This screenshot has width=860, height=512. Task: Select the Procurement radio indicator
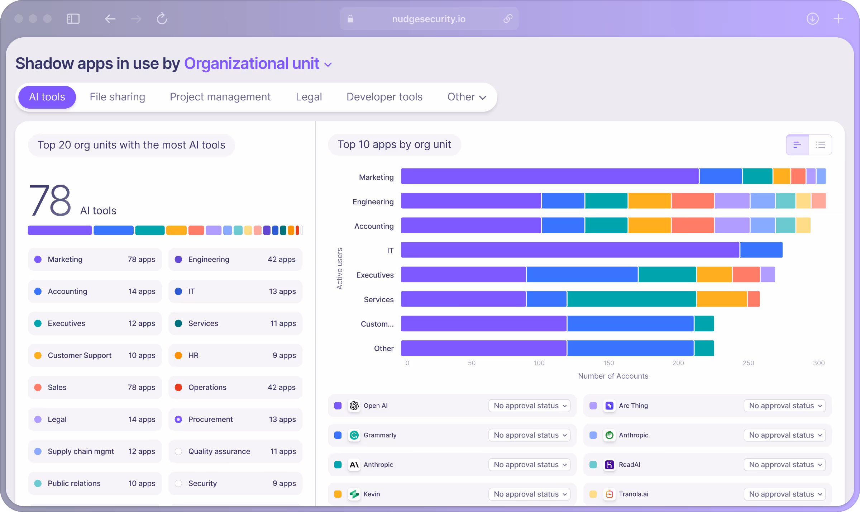[x=178, y=419]
